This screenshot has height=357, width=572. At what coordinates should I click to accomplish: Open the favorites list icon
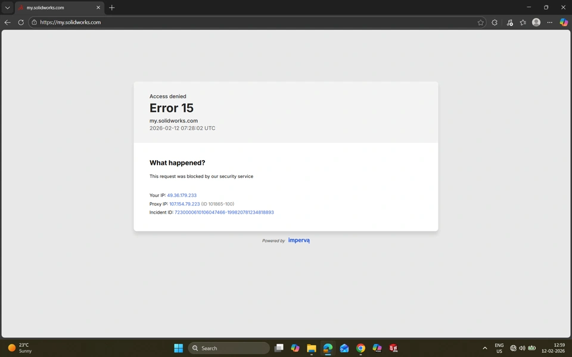click(523, 22)
